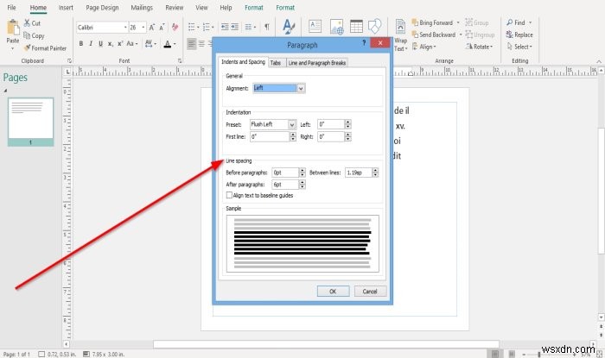The width and height of the screenshot is (605, 358).
Task: Show paragraph marks pilcrow icon
Action: click(x=267, y=27)
